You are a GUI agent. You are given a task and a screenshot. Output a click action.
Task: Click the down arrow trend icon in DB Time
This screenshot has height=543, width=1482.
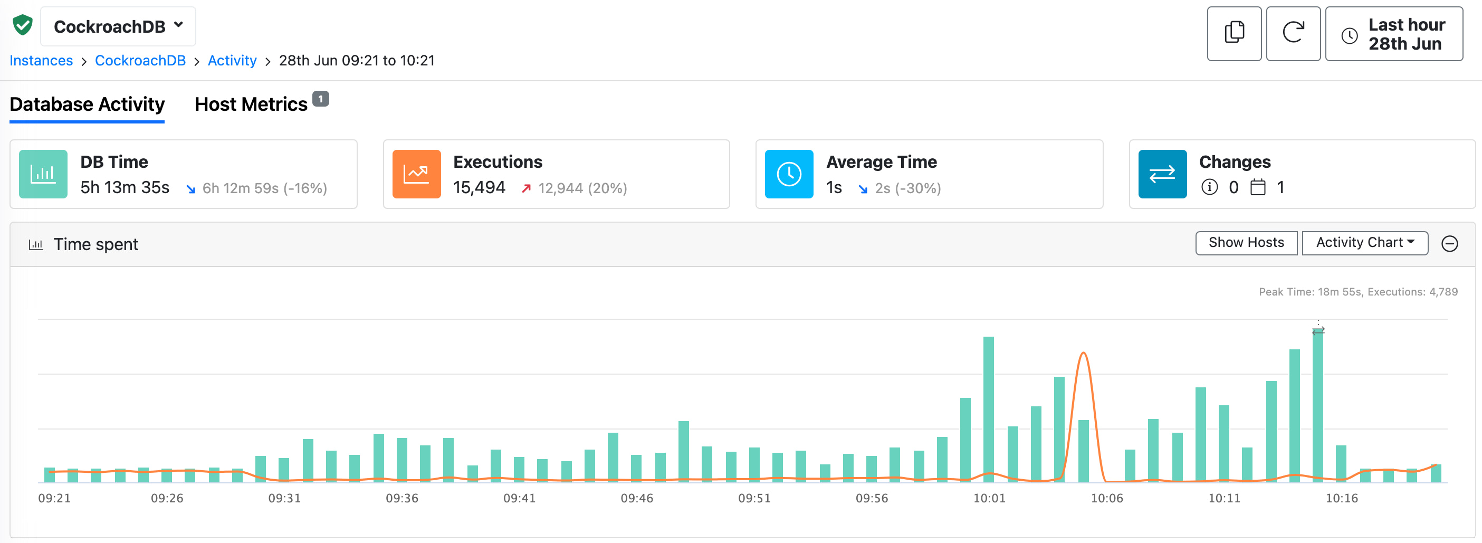click(x=190, y=189)
